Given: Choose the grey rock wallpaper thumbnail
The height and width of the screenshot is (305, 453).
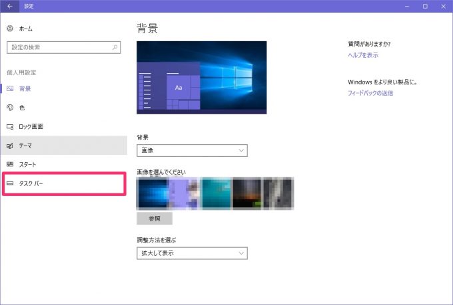Looking at the screenshot, I should point(278,193).
